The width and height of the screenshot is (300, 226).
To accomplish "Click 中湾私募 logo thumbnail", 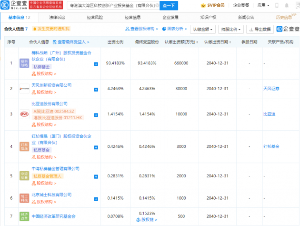I will pos(24,175).
